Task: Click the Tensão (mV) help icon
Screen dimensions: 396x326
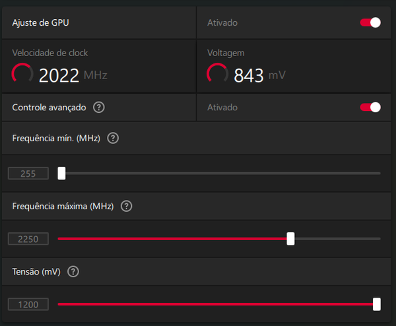Action: [73, 271]
